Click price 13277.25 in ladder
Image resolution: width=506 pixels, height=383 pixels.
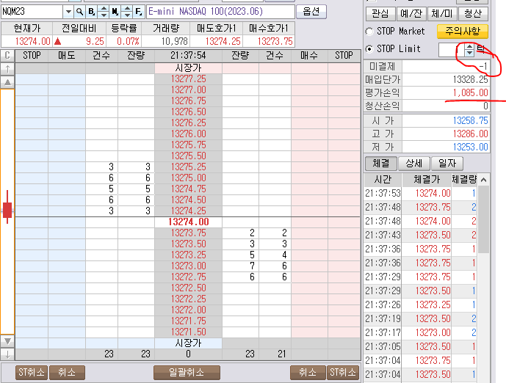[188, 79]
